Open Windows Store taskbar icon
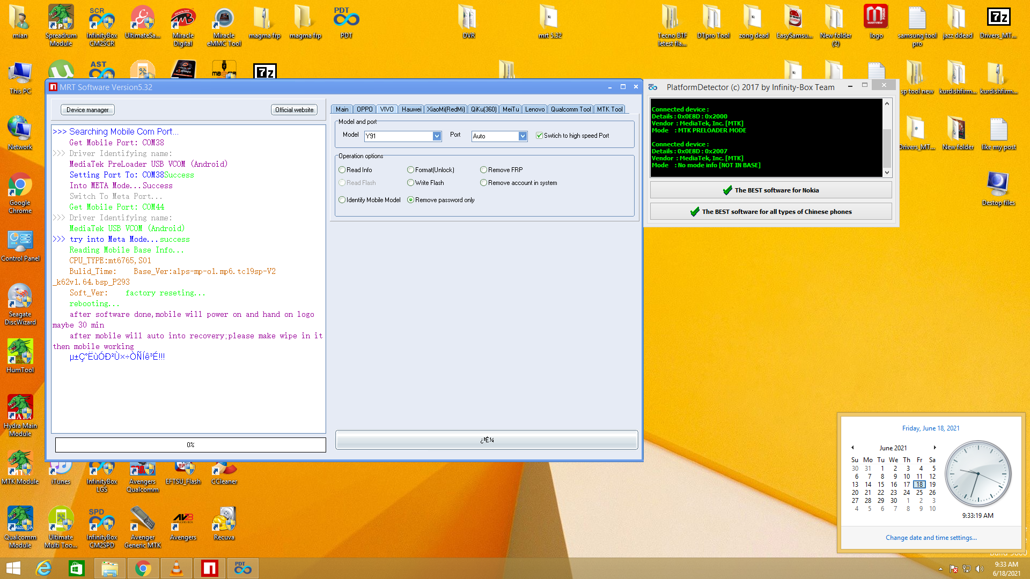The width and height of the screenshot is (1030, 579). [77, 568]
